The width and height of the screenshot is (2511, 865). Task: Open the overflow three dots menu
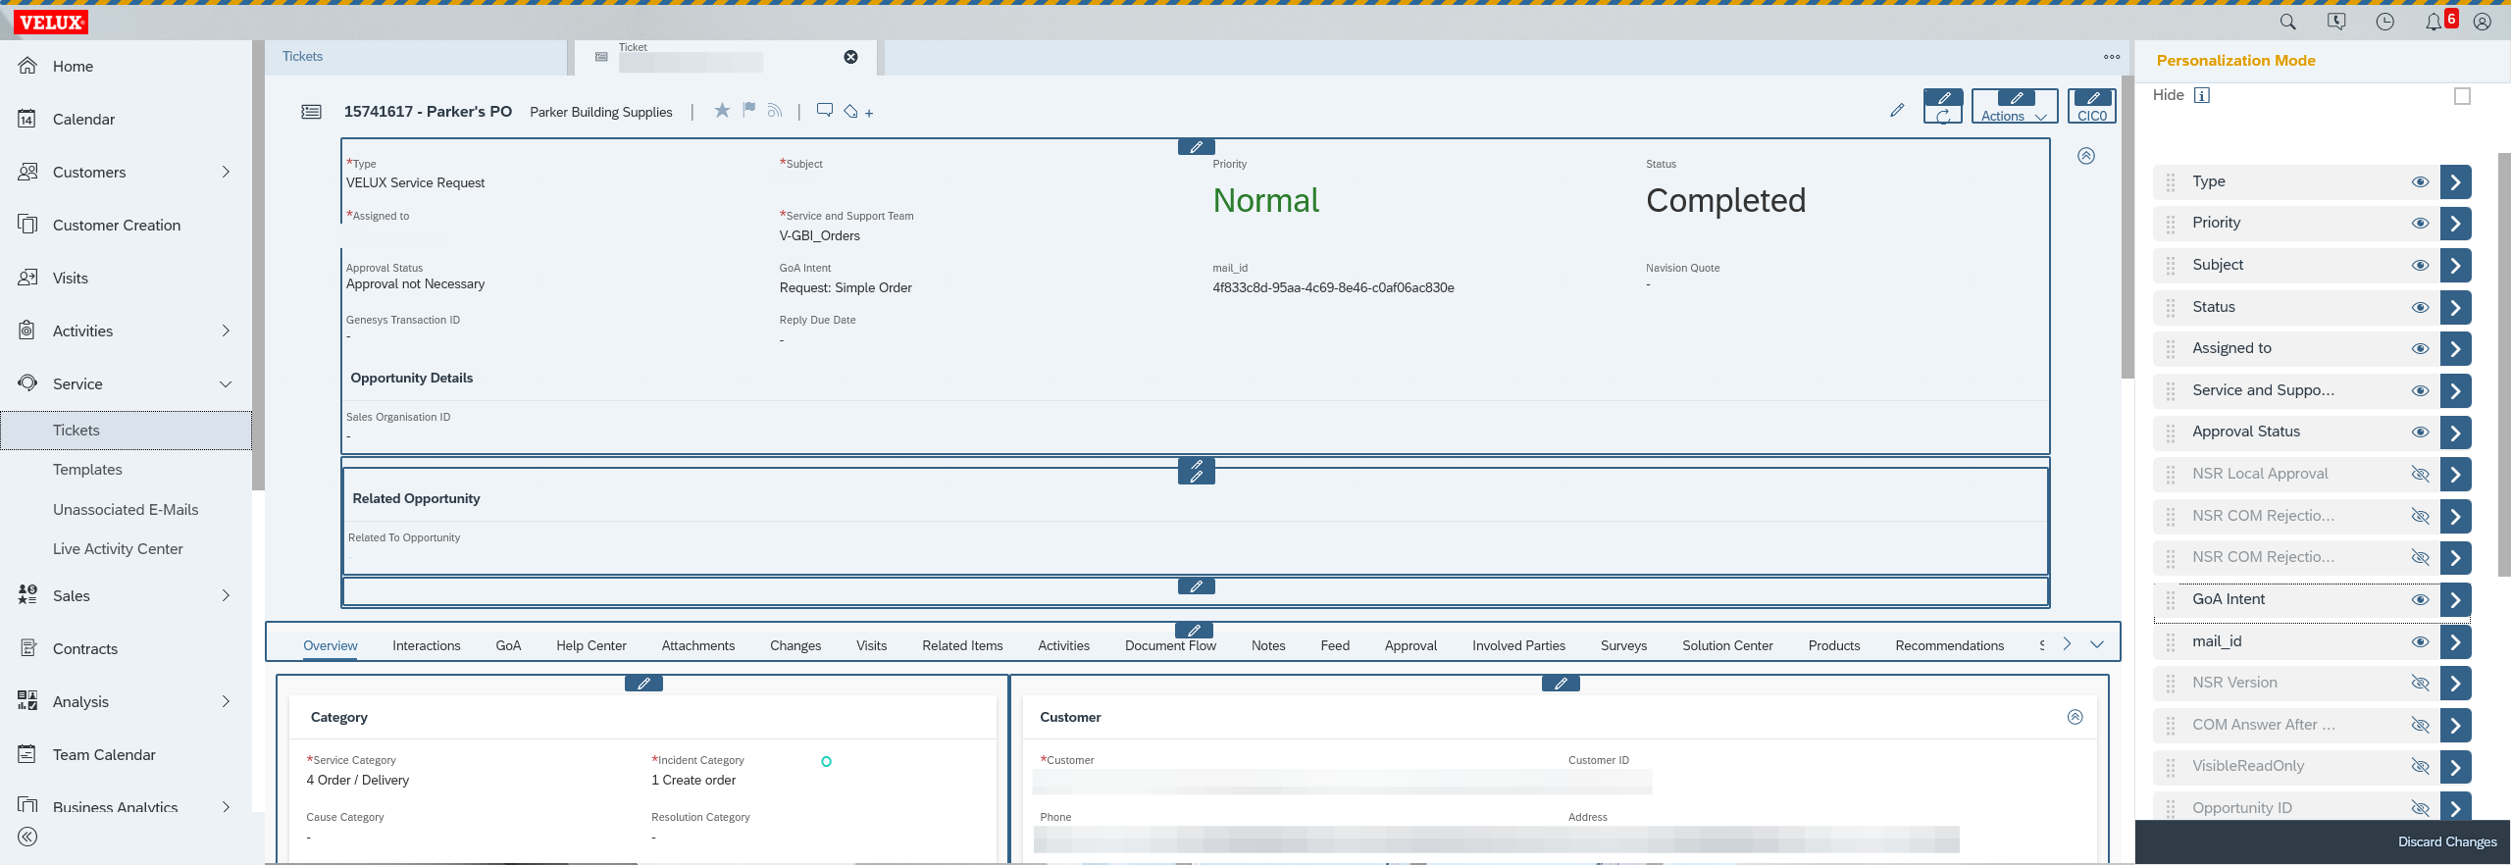[x=2111, y=57]
